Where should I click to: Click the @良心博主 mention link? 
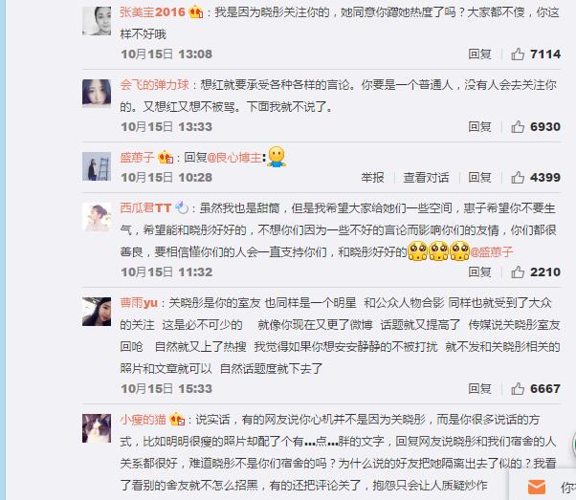click(x=234, y=158)
